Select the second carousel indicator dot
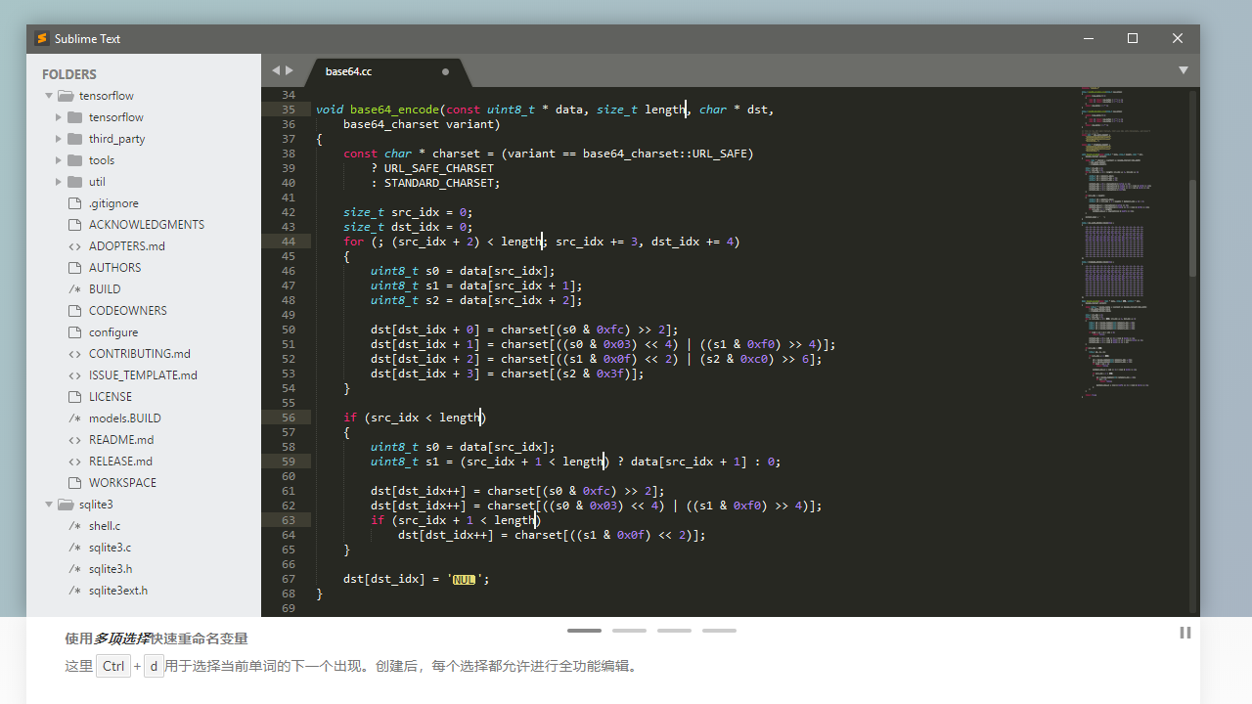The height and width of the screenshot is (704, 1252). pyautogui.click(x=629, y=631)
